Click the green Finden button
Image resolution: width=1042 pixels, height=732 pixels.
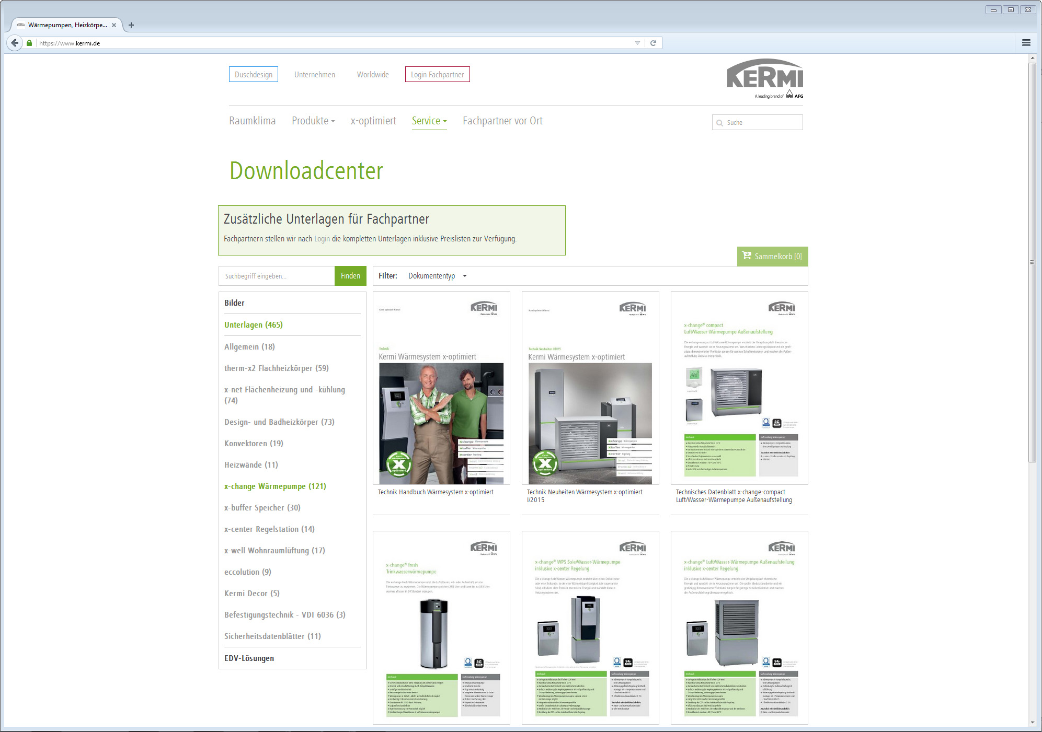click(350, 276)
